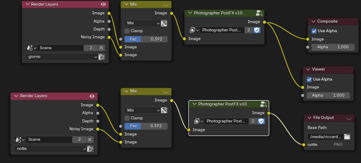The width and height of the screenshot is (361, 163).
Task: Click group icon in header of PostFX node feeding Composite
Action: tap(260, 14)
